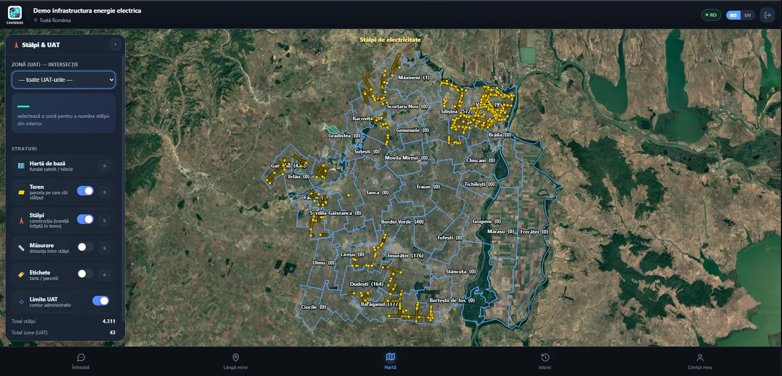
Task: Click the Jirlău (0) map label
Action: [x=298, y=177]
